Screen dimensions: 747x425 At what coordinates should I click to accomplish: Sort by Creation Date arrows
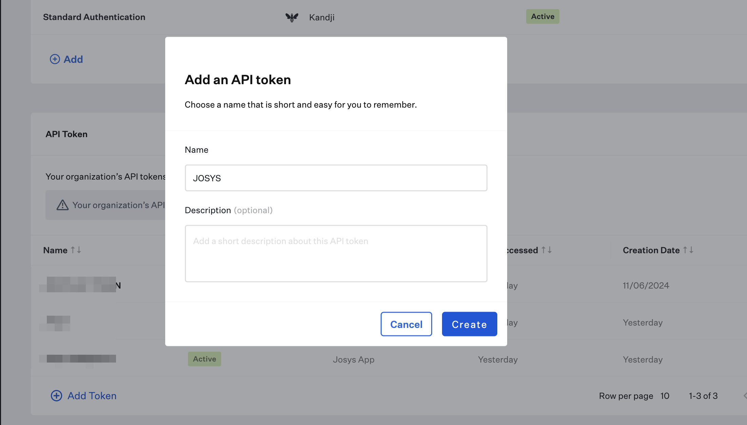point(688,250)
